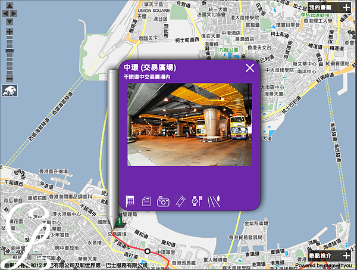357x270 pixels.
Task: Show the Hong Kong overview map icon
Action: click(10, 91)
